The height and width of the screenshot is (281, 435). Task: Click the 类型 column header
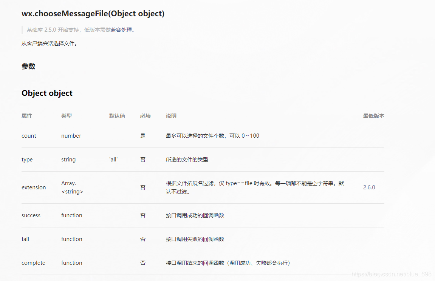67,116
